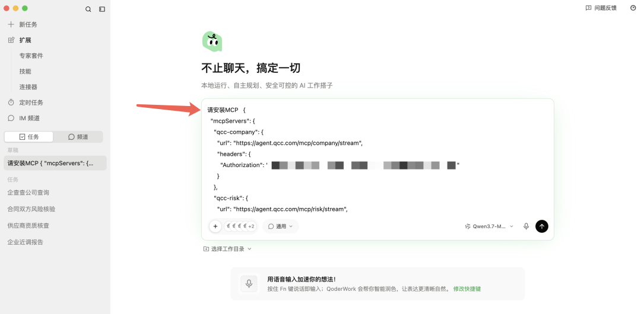This screenshot has height=314, width=641.
Task: Click the large microphone tile in tip banner
Action: [x=249, y=283]
